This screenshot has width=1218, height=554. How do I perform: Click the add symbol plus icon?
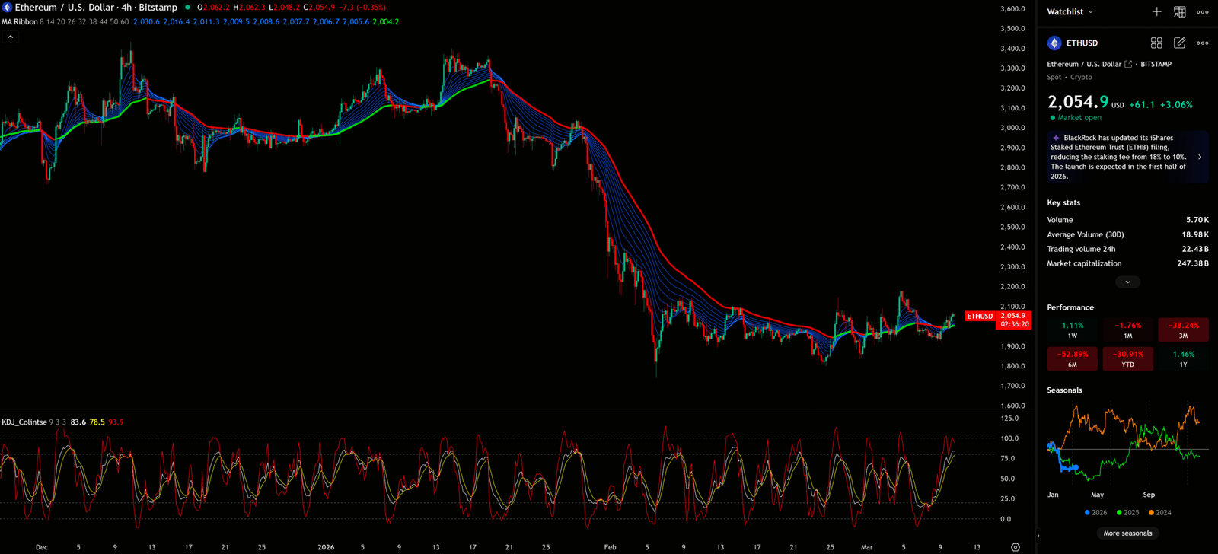[x=1156, y=11]
